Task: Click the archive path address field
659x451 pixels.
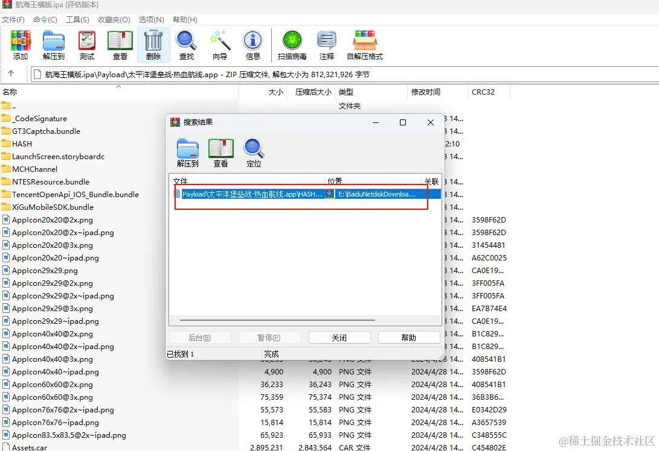Action: tap(345, 74)
